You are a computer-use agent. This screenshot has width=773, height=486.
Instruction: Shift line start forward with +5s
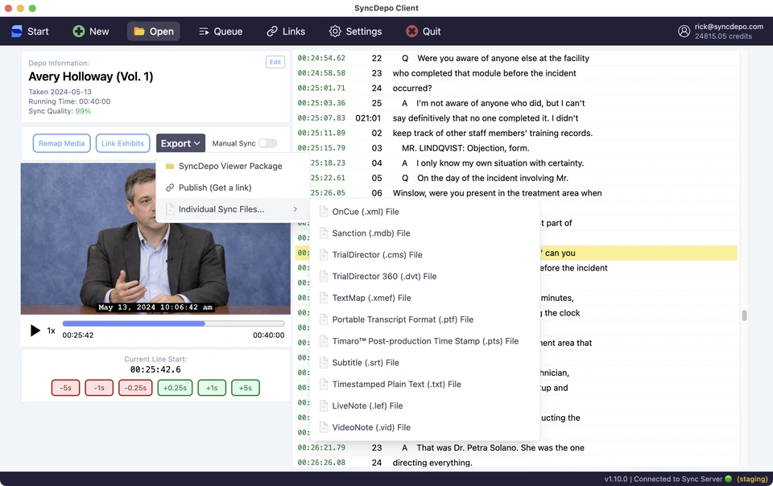tap(246, 388)
